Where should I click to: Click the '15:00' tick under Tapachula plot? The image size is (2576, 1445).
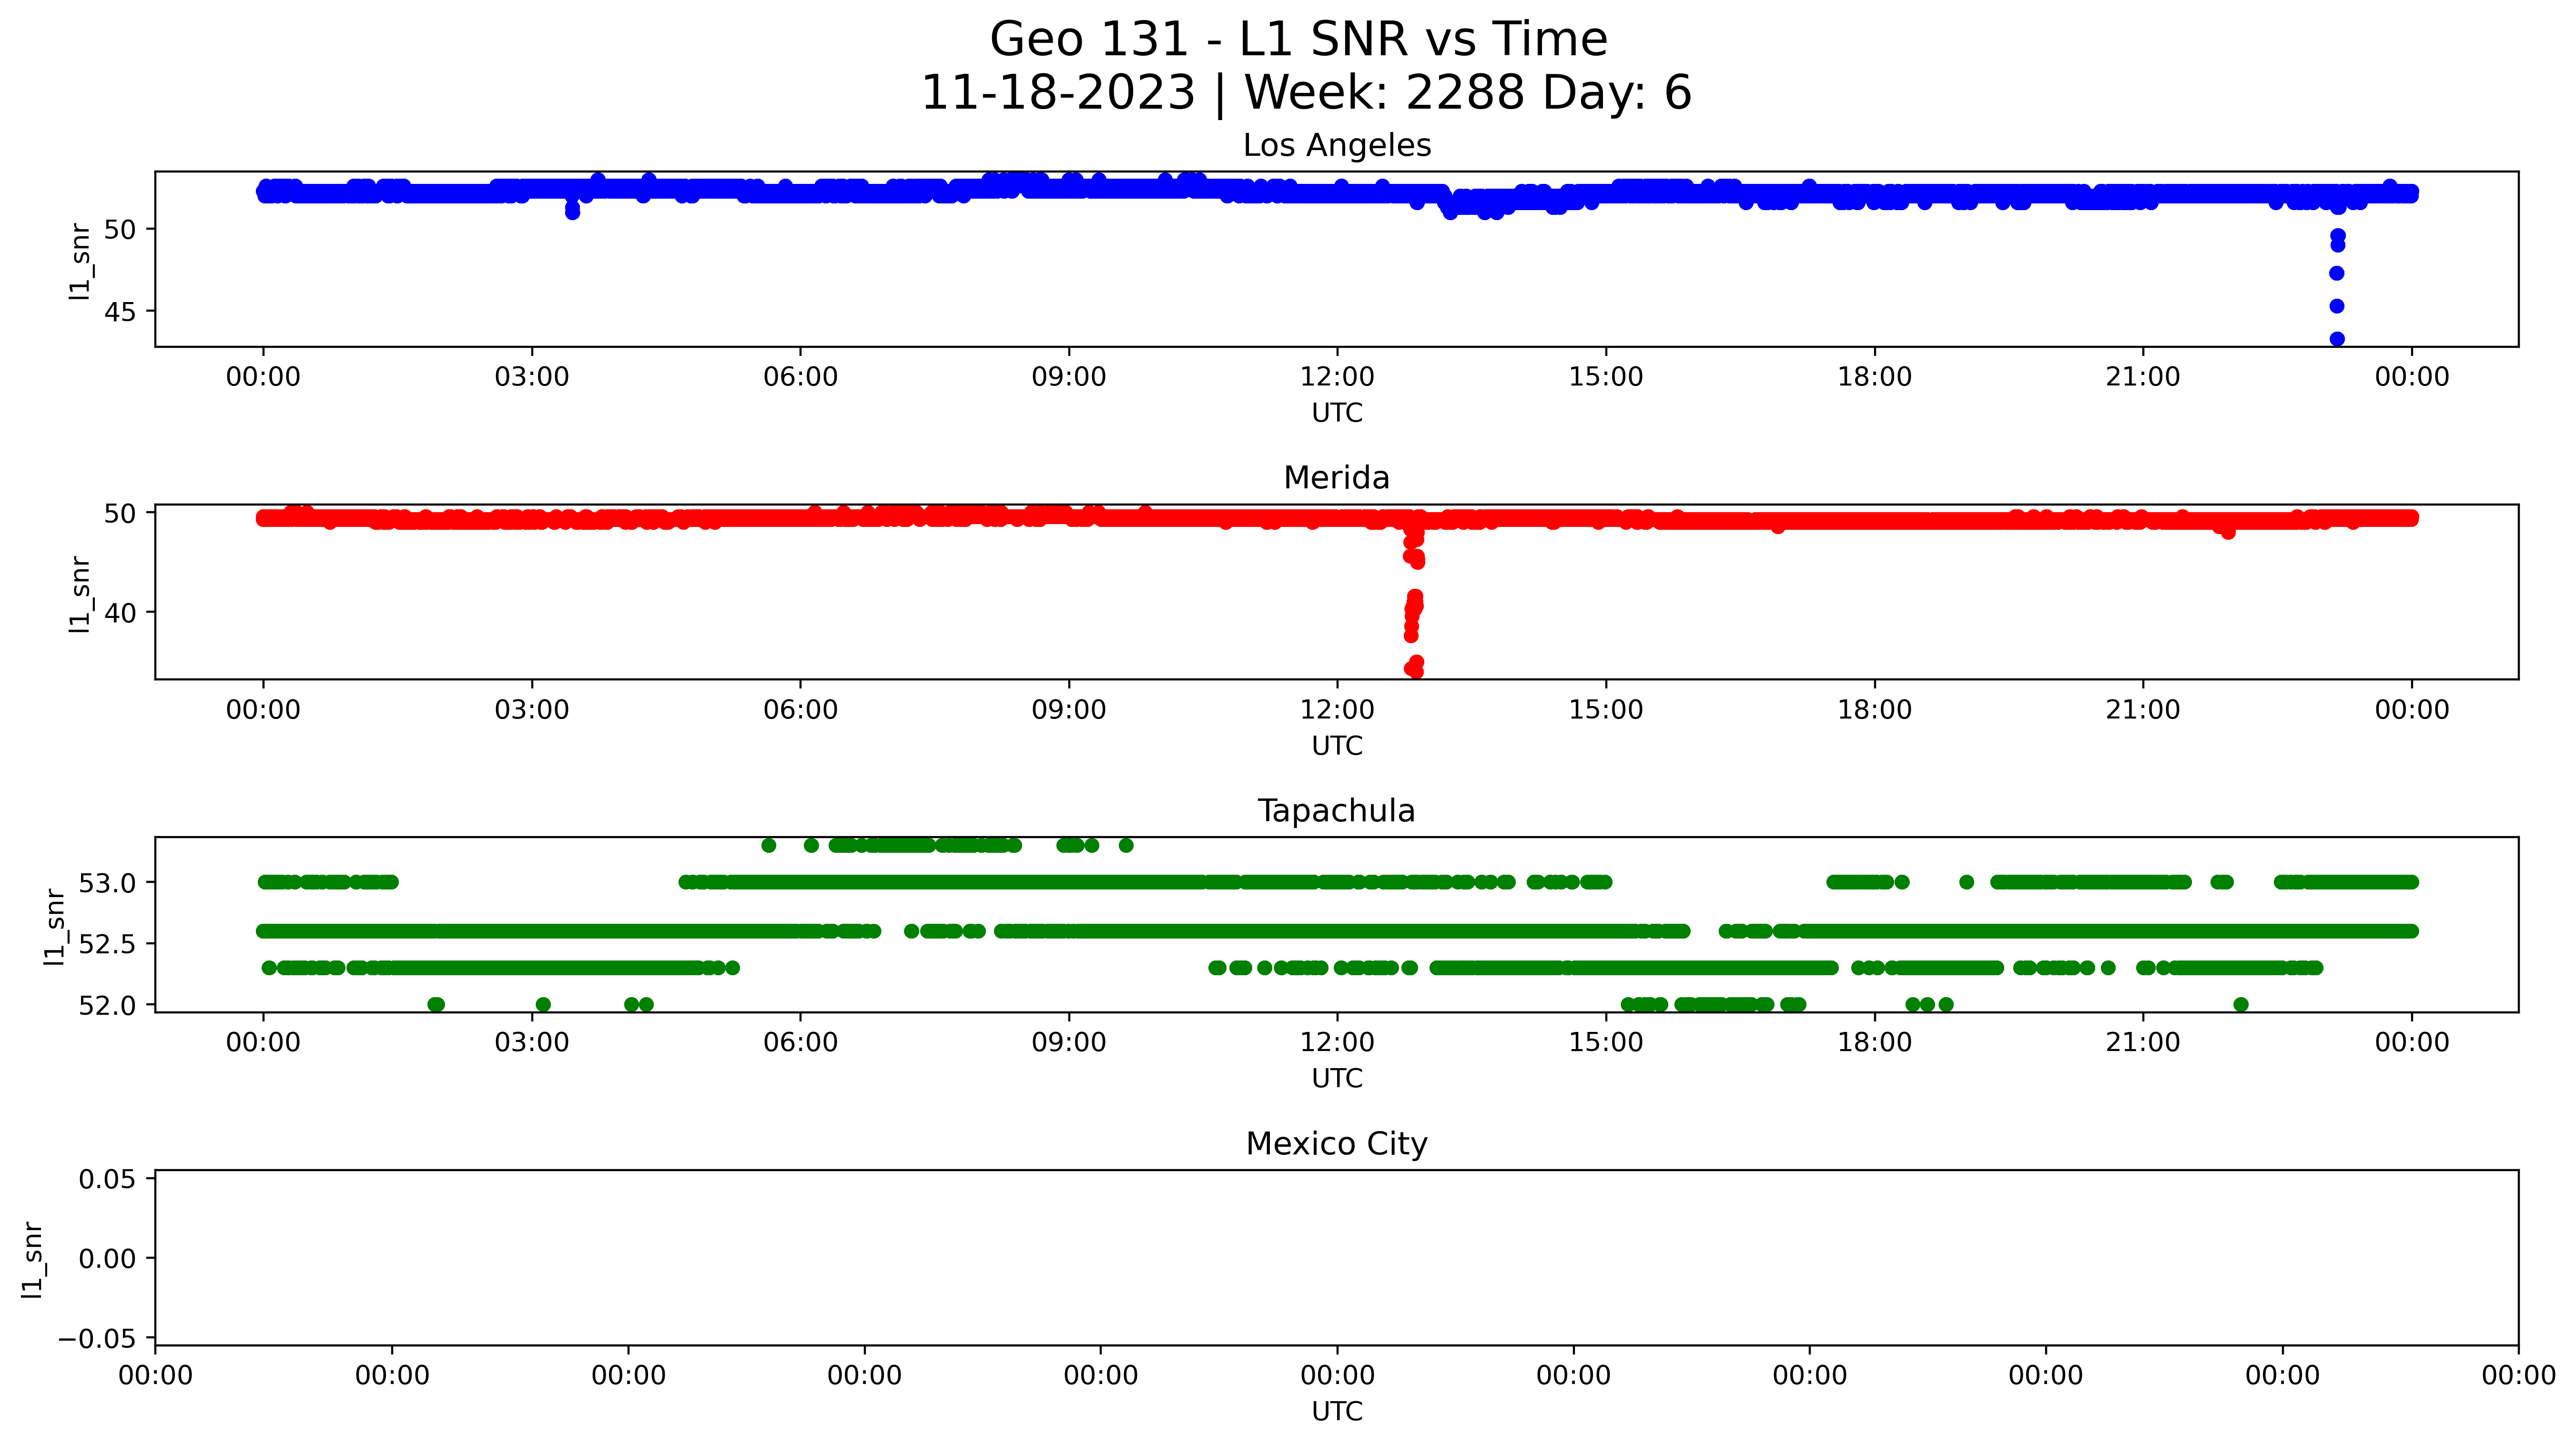1606,1043
